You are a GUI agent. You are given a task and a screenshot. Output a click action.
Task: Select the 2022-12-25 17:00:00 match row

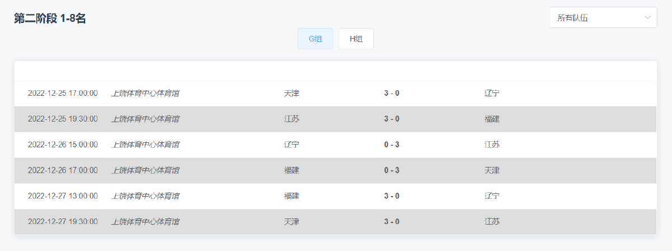tap(335, 94)
